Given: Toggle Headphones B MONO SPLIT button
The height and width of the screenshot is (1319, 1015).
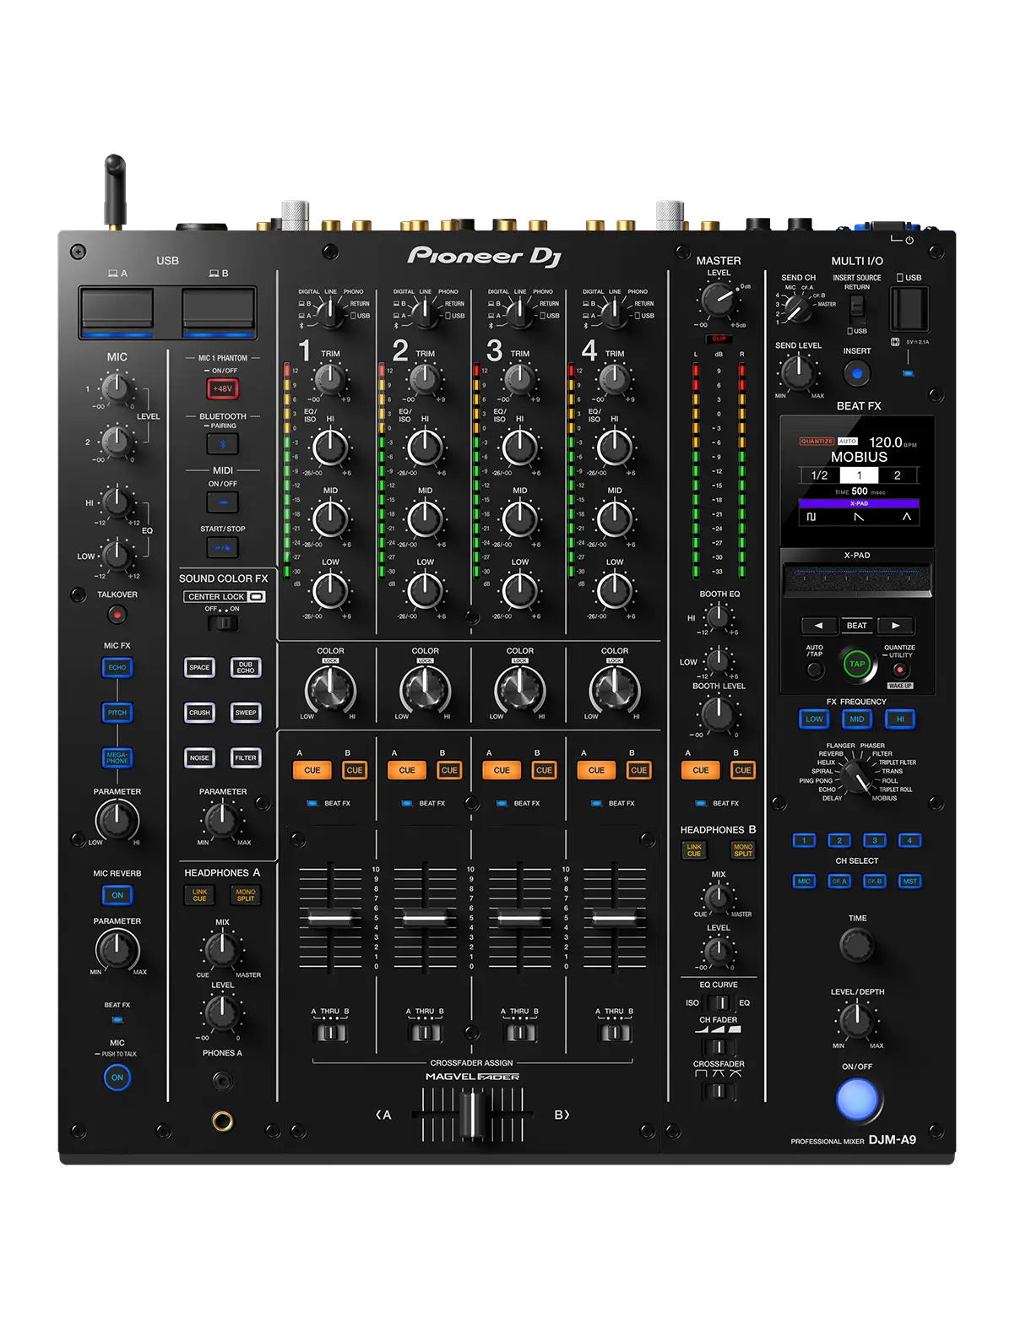Looking at the screenshot, I should click(x=743, y=850).
